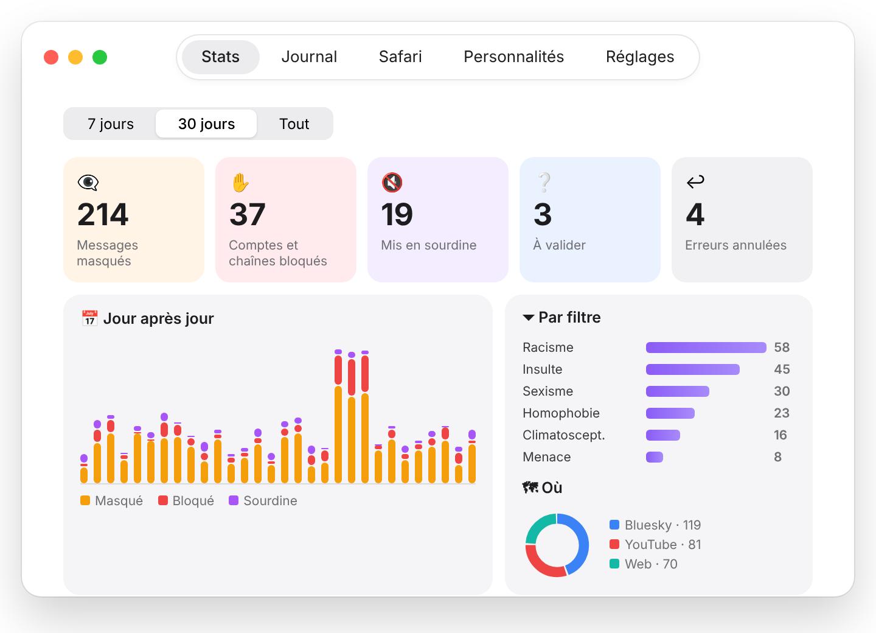
Task: Click the raised hand icon on blocked accounts card
Action: [x=240, y=182]
